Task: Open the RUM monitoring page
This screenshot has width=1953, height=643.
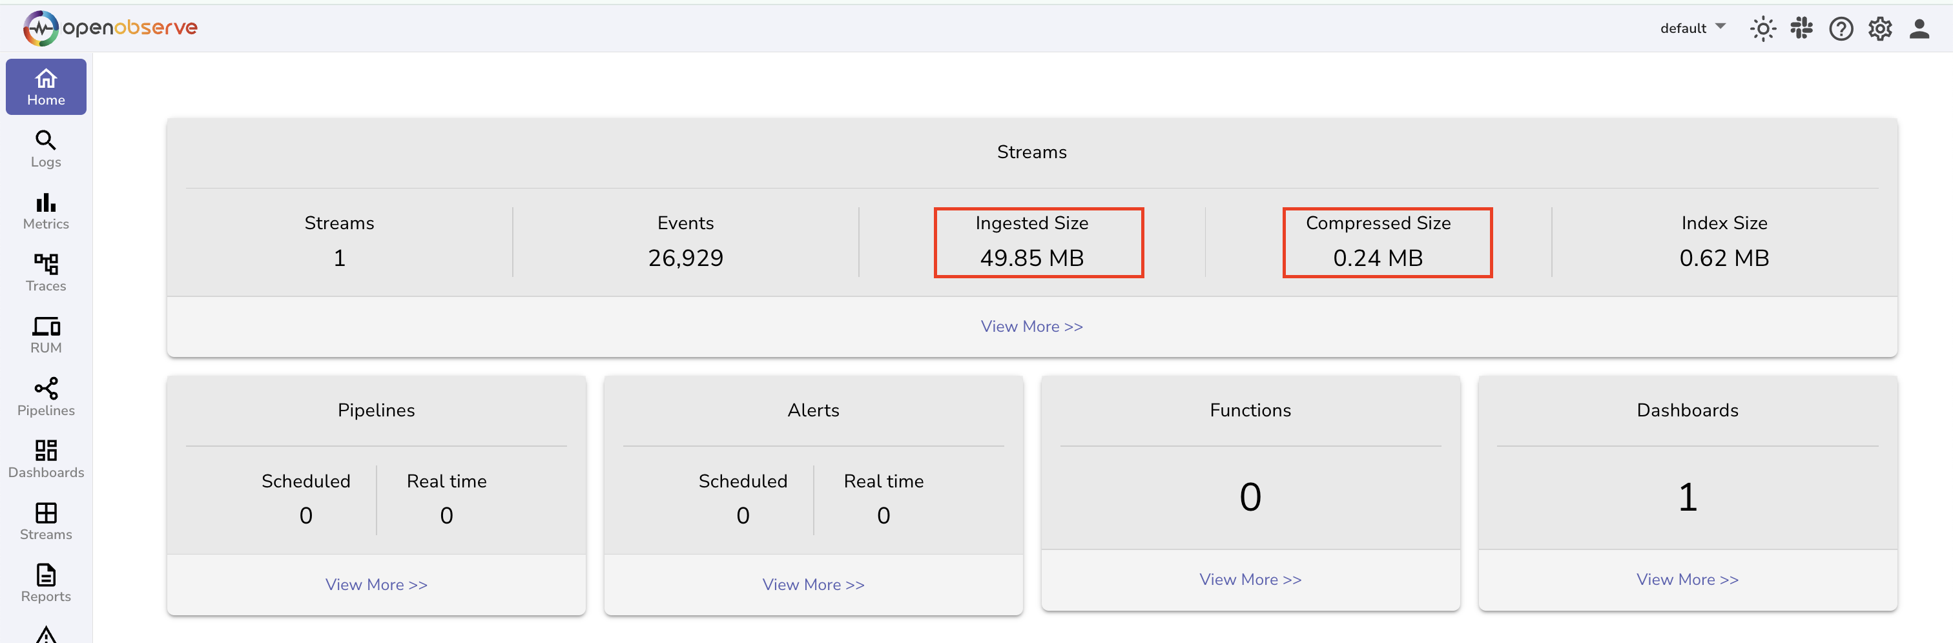Action: click(45, 335)
